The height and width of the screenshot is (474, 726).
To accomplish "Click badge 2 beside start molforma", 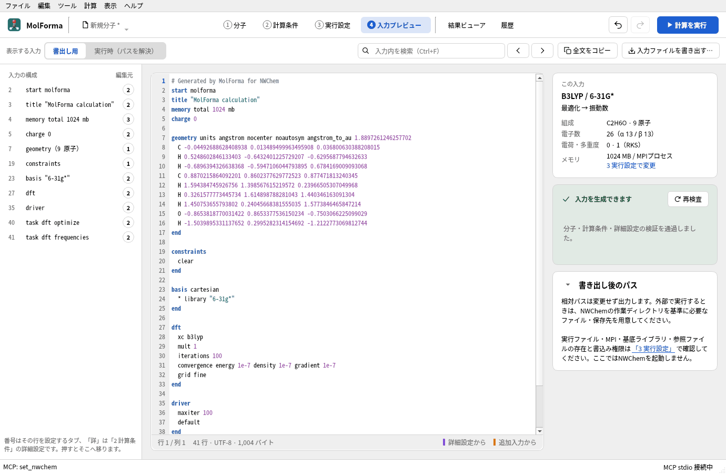I will pos(128,90).
